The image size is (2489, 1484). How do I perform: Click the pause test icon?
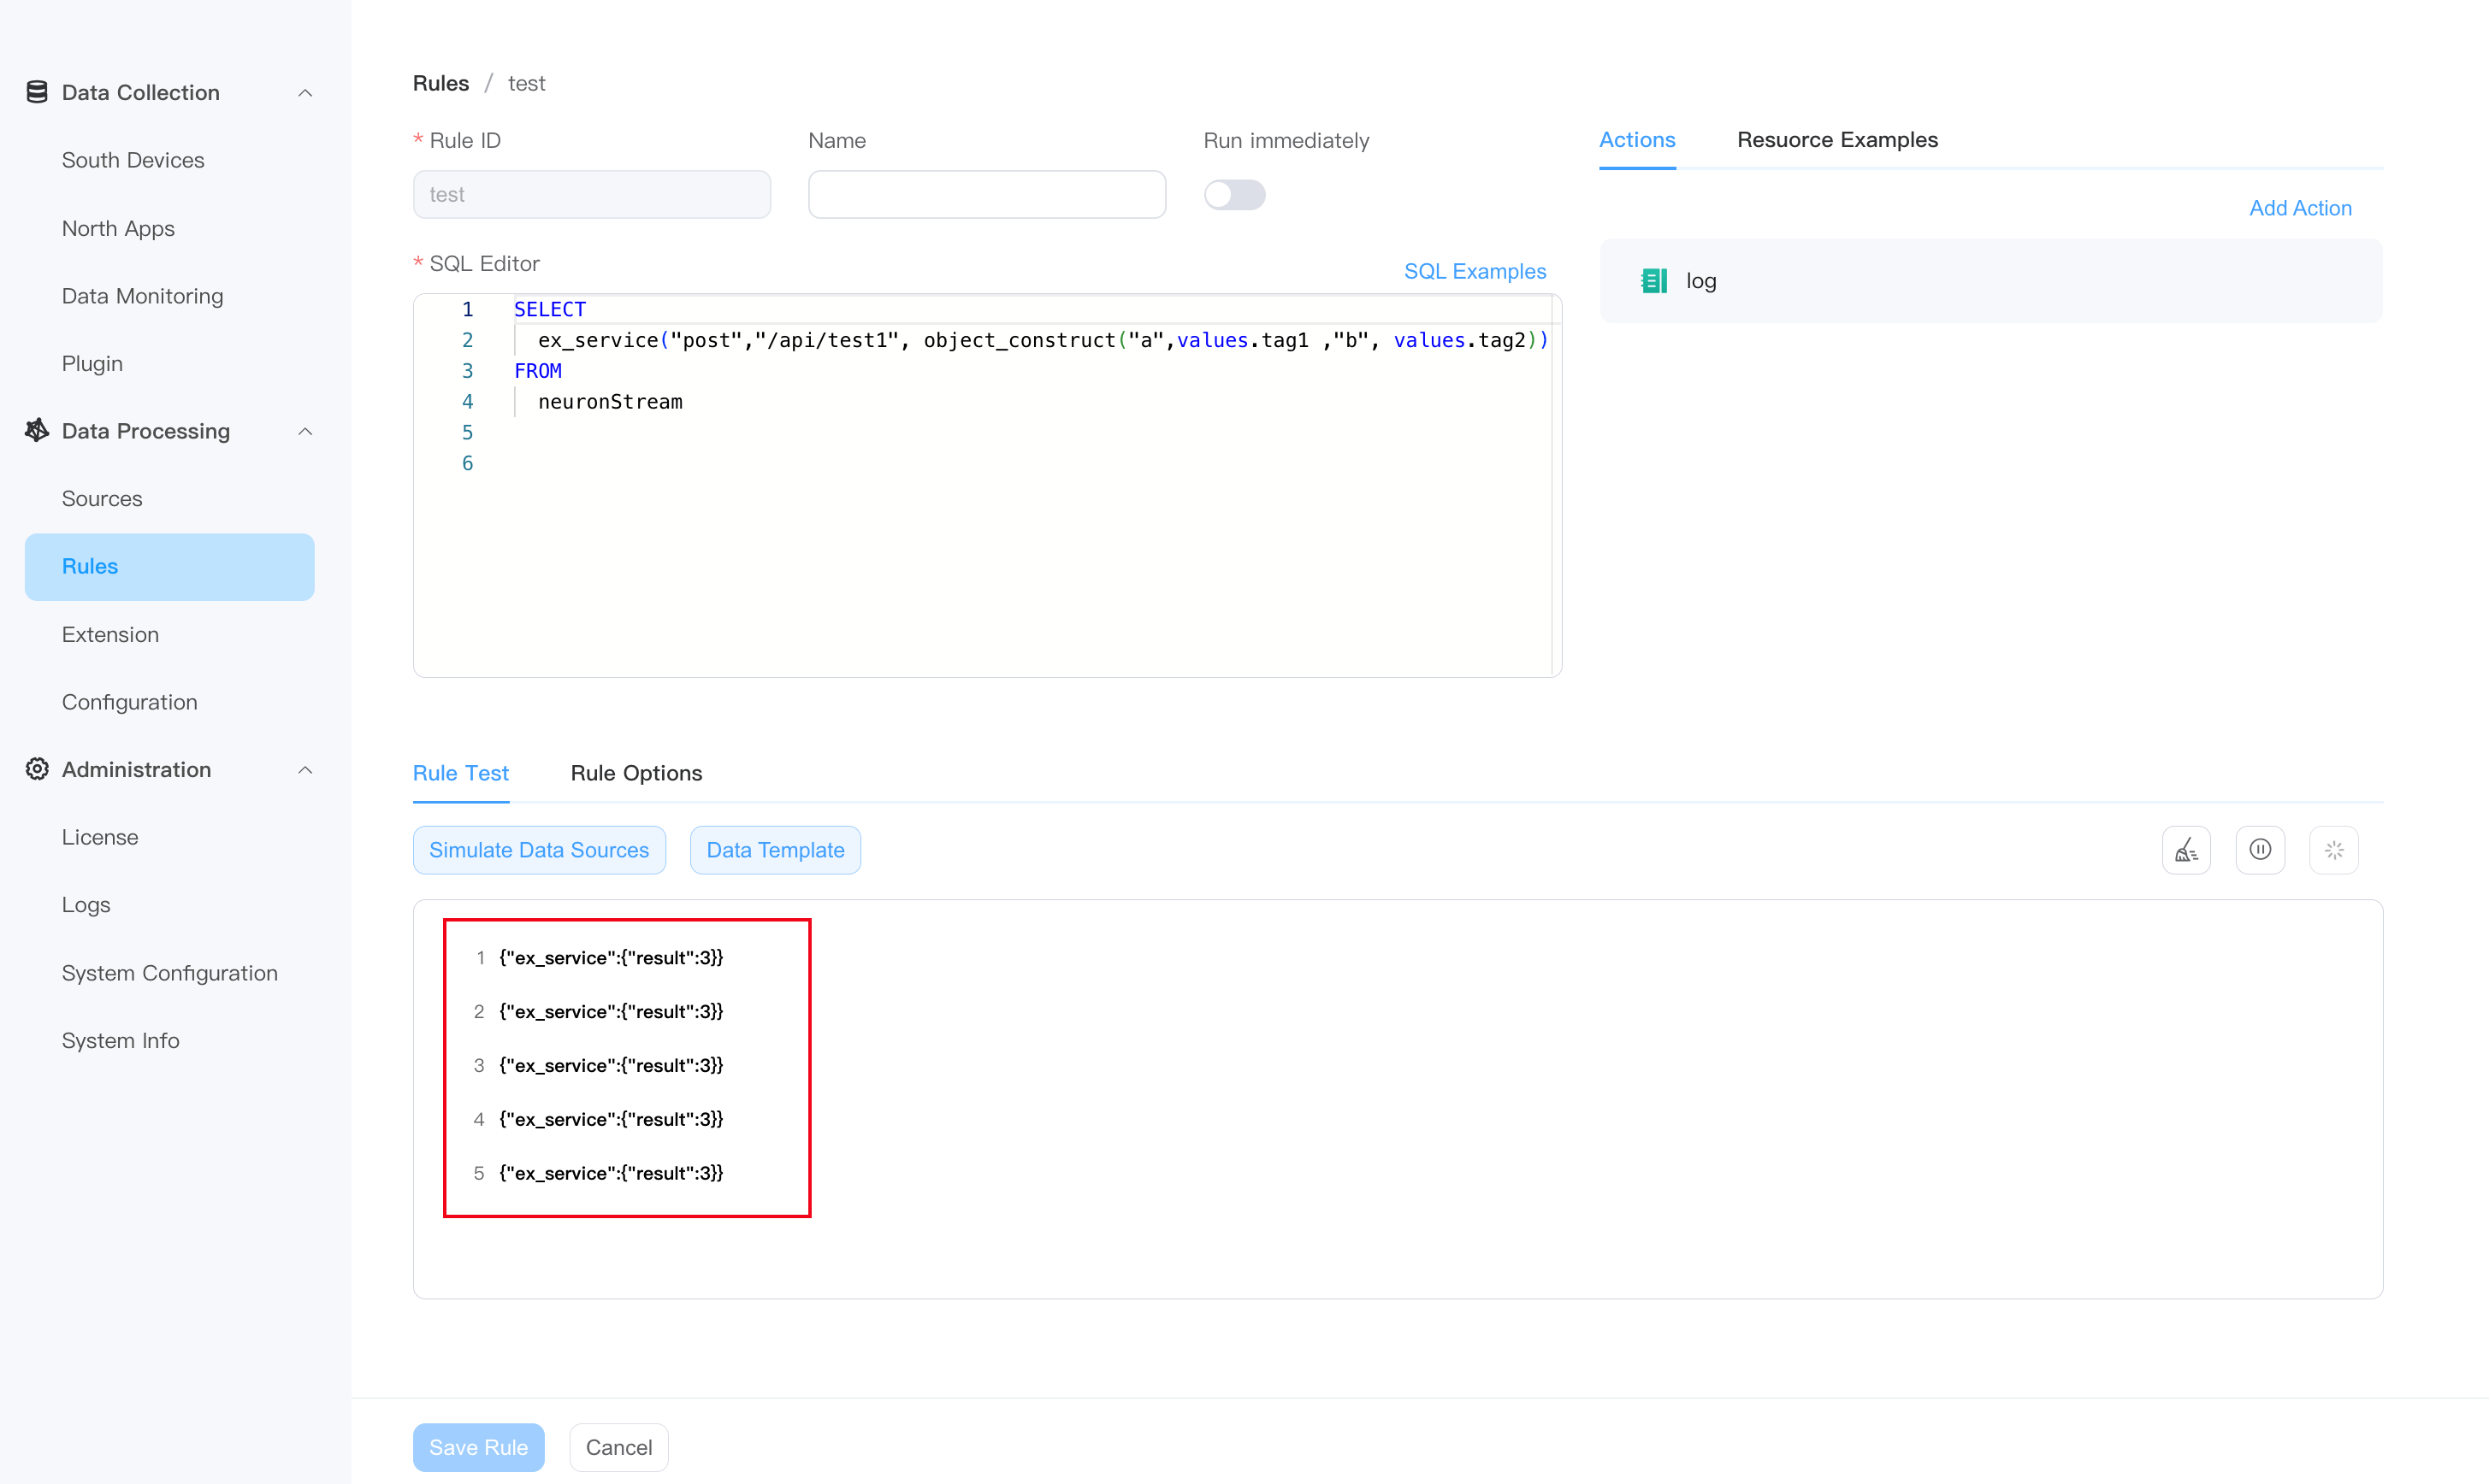click(2260, 850)
